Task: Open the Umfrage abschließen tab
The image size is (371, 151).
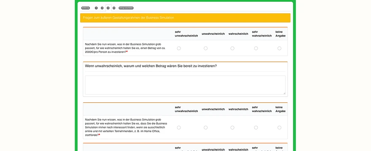Action: 126,8
